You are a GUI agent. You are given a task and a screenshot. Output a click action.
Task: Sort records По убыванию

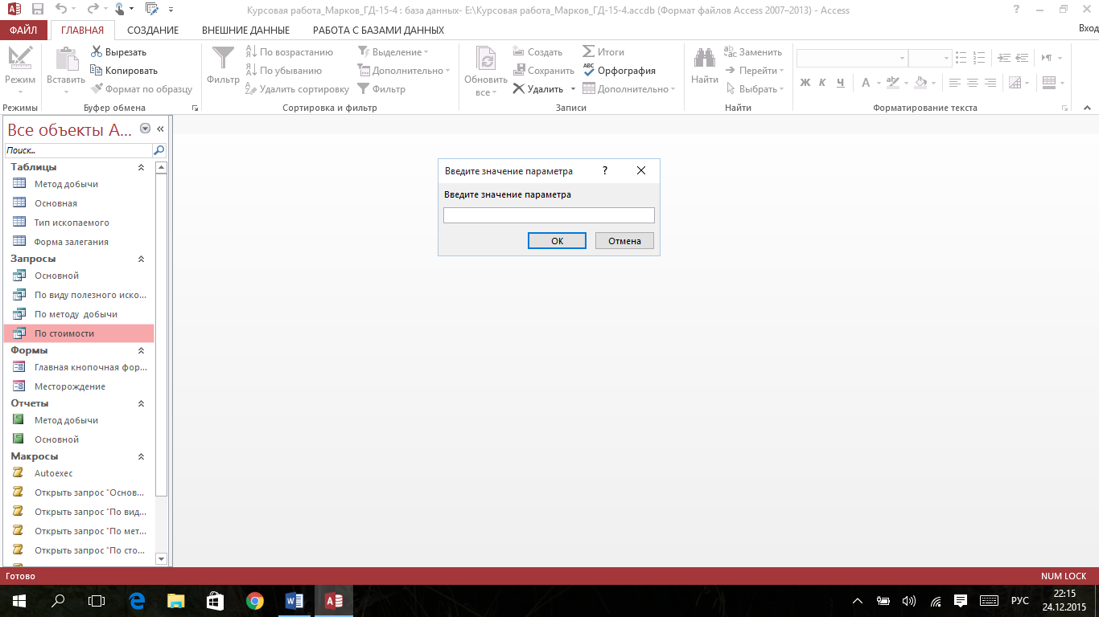[283, 71]
